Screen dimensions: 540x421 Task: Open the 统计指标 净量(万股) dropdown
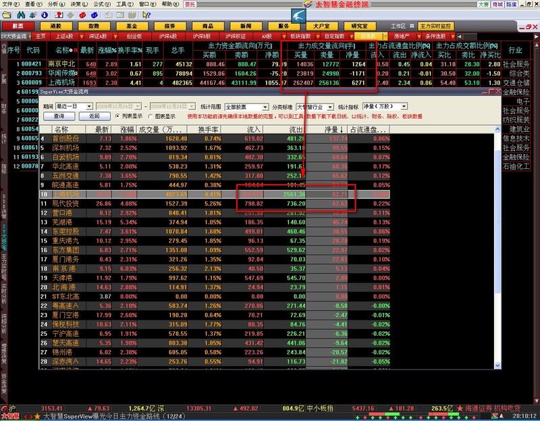point(385,106)
